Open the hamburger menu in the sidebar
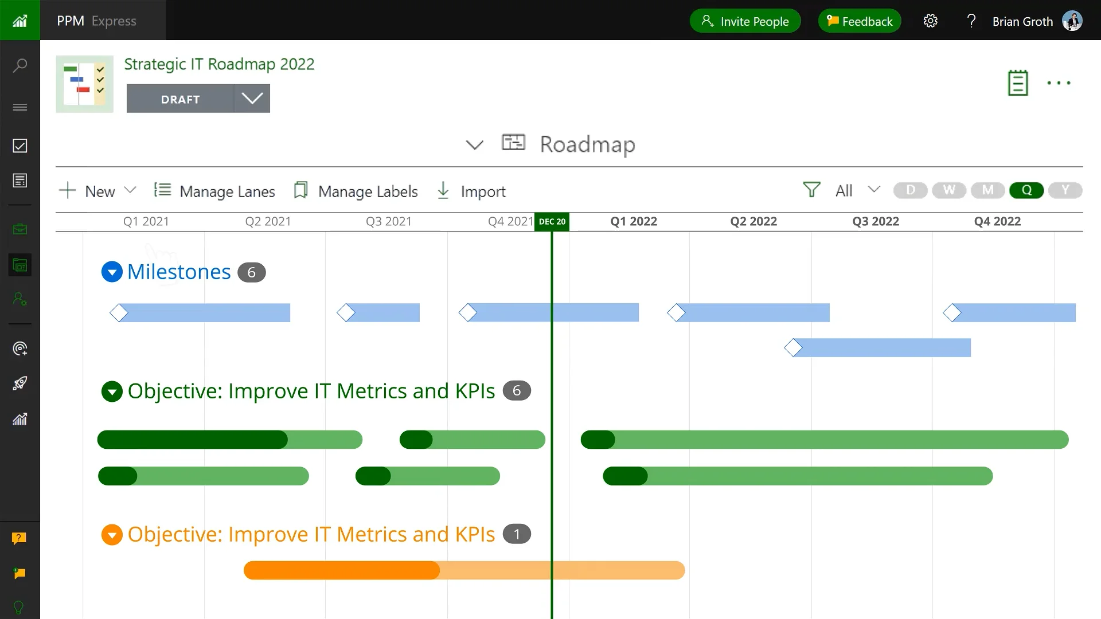 20,107
